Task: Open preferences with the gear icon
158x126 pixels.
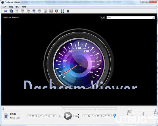Action: click(x=68, y=11)
